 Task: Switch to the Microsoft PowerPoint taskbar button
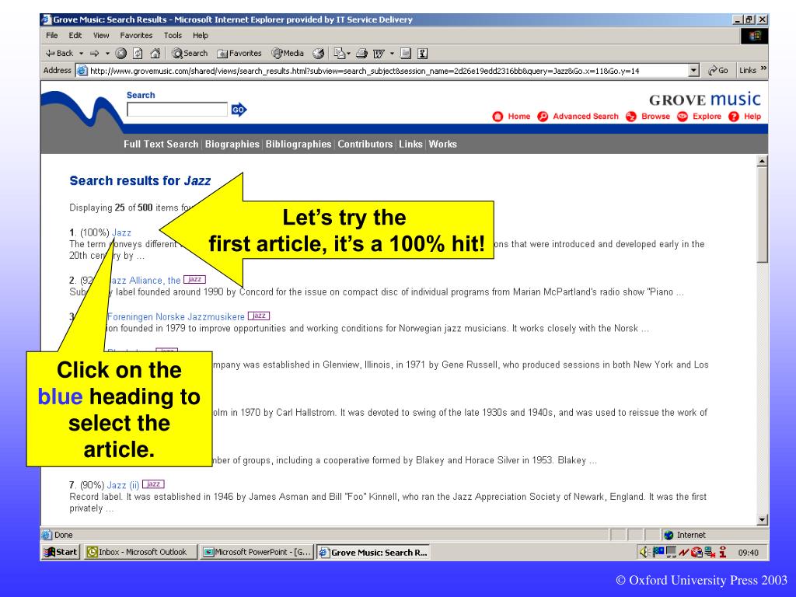pyautogui.click(x=257, y=553)
